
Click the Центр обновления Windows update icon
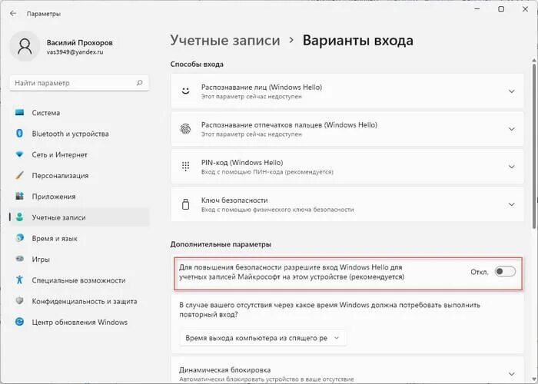click(x=19, y=322)
